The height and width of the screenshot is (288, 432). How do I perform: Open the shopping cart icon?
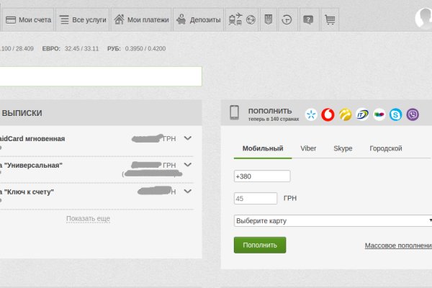click(x=330, y=20)
